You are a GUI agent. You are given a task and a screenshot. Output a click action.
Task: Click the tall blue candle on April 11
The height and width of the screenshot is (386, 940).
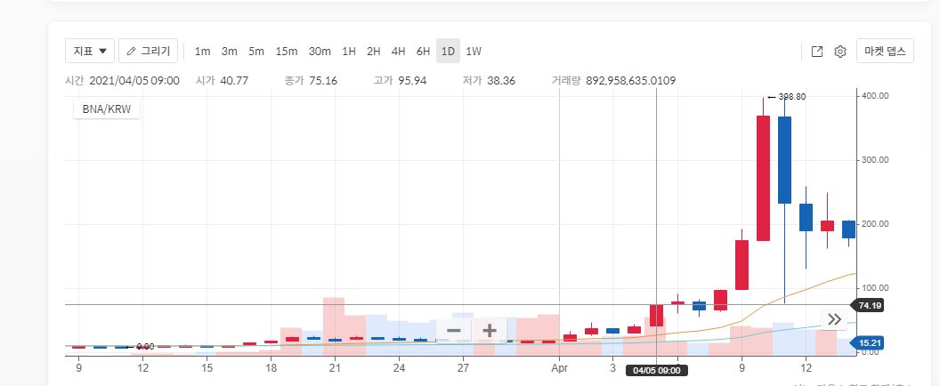coord(784,159)
